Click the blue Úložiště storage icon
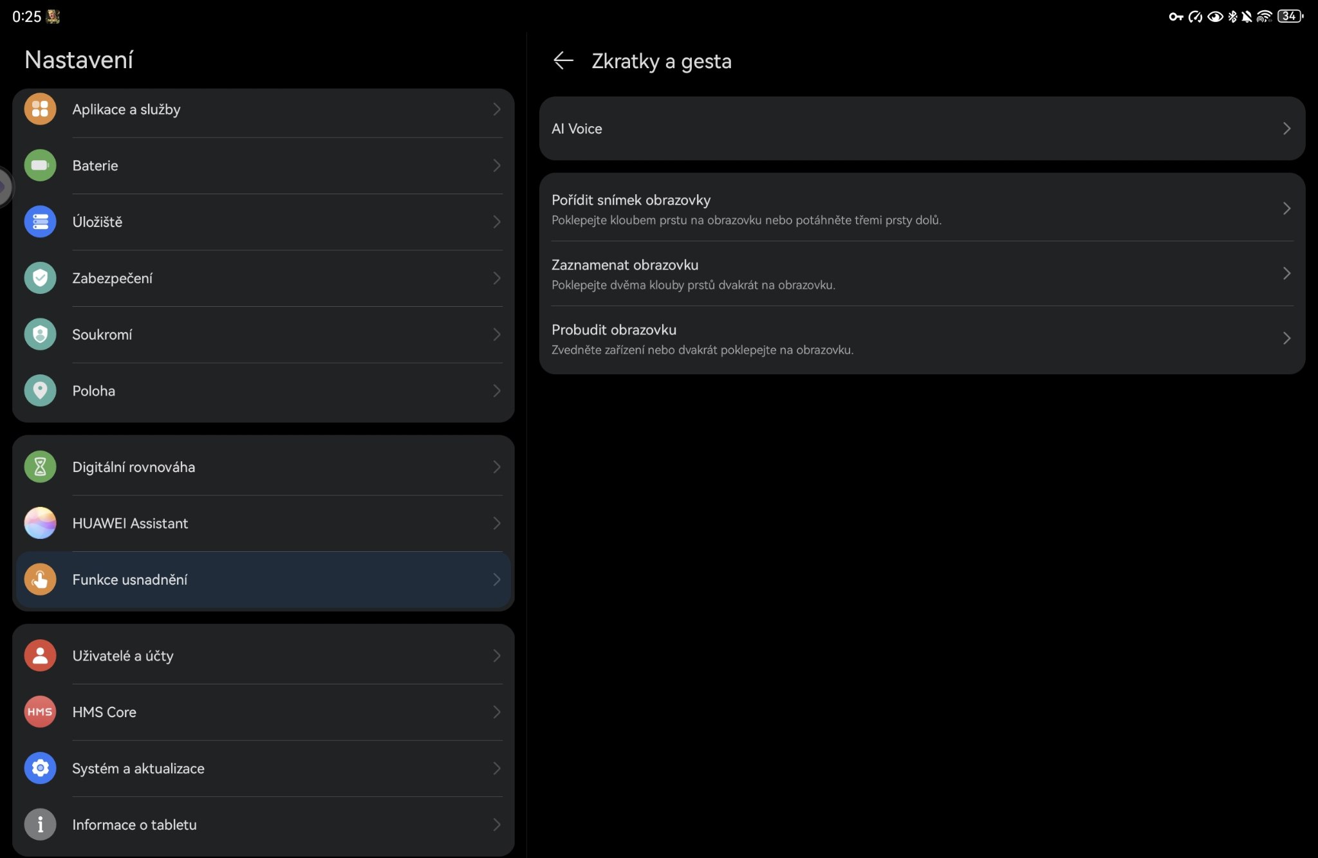 coord(40,222)
